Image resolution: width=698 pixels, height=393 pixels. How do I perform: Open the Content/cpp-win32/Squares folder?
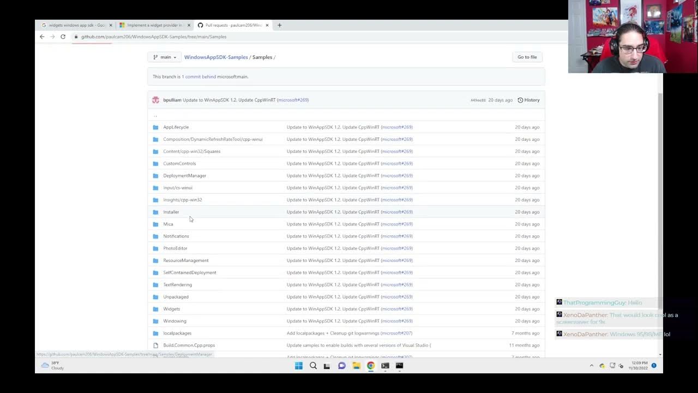coord(192,151)
